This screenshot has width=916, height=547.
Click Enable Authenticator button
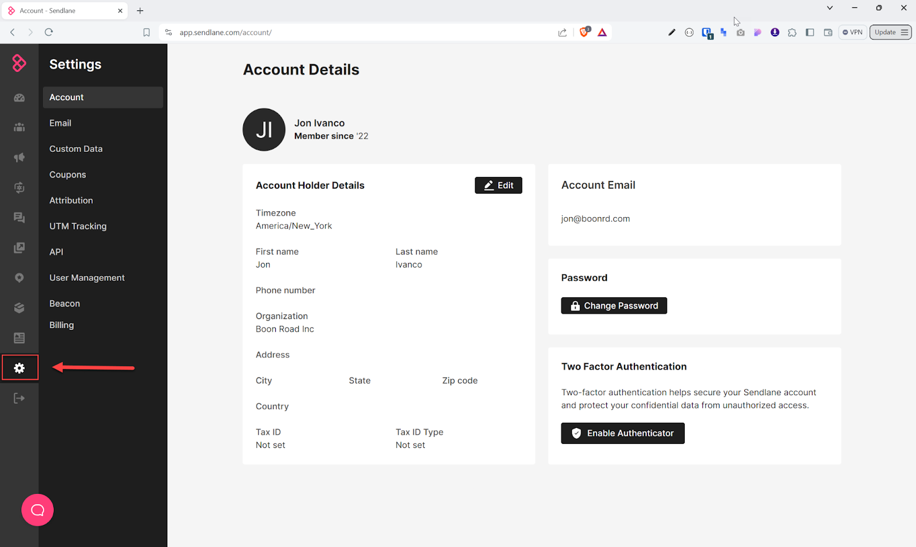[x=622, y=433]
